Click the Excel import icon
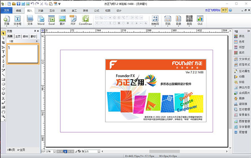251x158 pixels. (51, 20)
